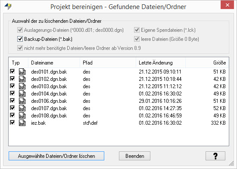237x169 pixels.
Task: Open help with the question mark button
Action: (x=215, y=156)
